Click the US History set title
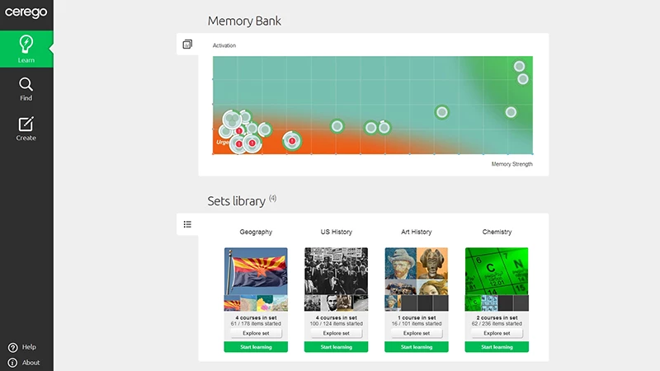The image size is (660, 371). 336,232
